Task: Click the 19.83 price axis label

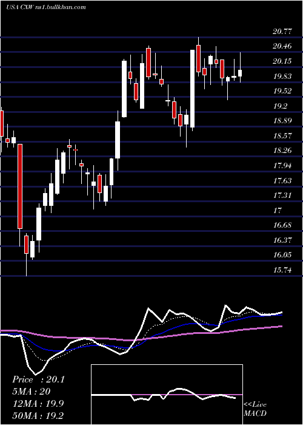Action: [x=282, y=76]
